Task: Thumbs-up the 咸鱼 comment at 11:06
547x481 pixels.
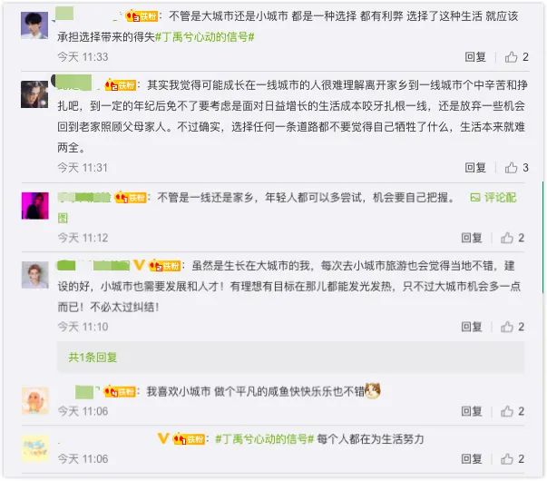Action: tap(507, 411)
